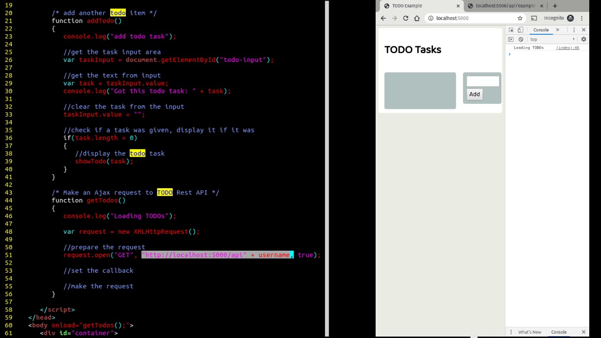Open the Cast media icon
Screen dimensions: 601x338
[534, 18]
